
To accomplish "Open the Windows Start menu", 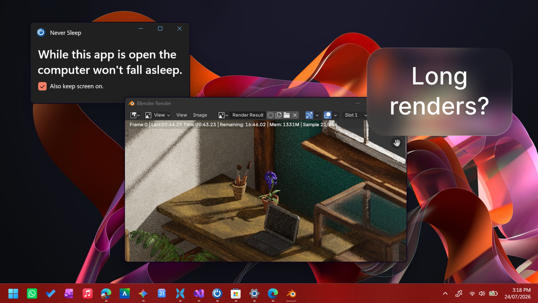I will coord(13,294).
